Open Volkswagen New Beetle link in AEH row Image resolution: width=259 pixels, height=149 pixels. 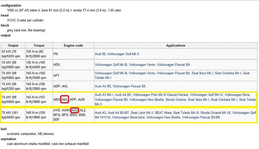[x=147, y=100]
